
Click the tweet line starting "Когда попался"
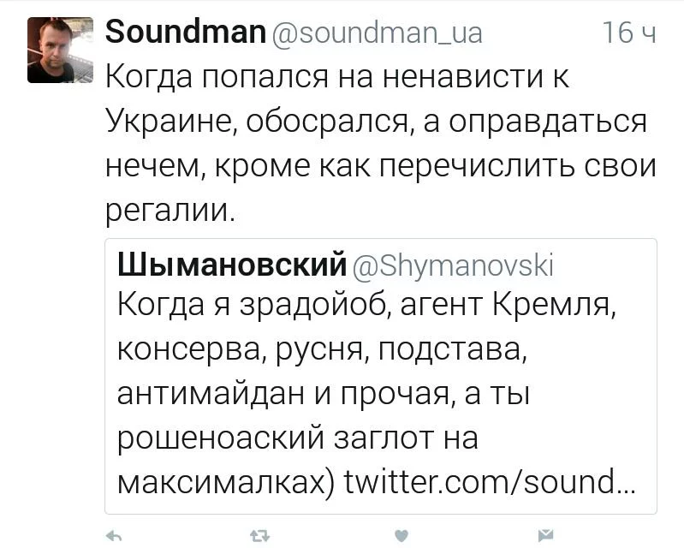pyautogui.click(x=336, y=77)
